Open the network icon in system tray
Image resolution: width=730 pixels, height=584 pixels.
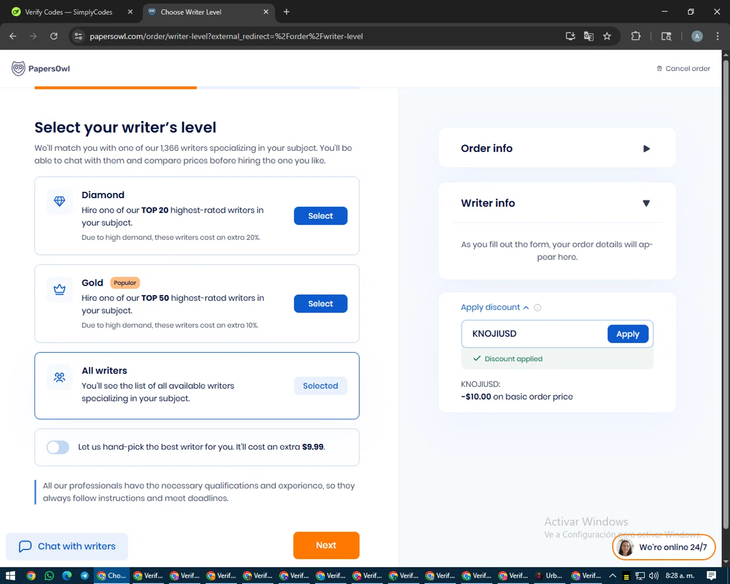[640, 576]
